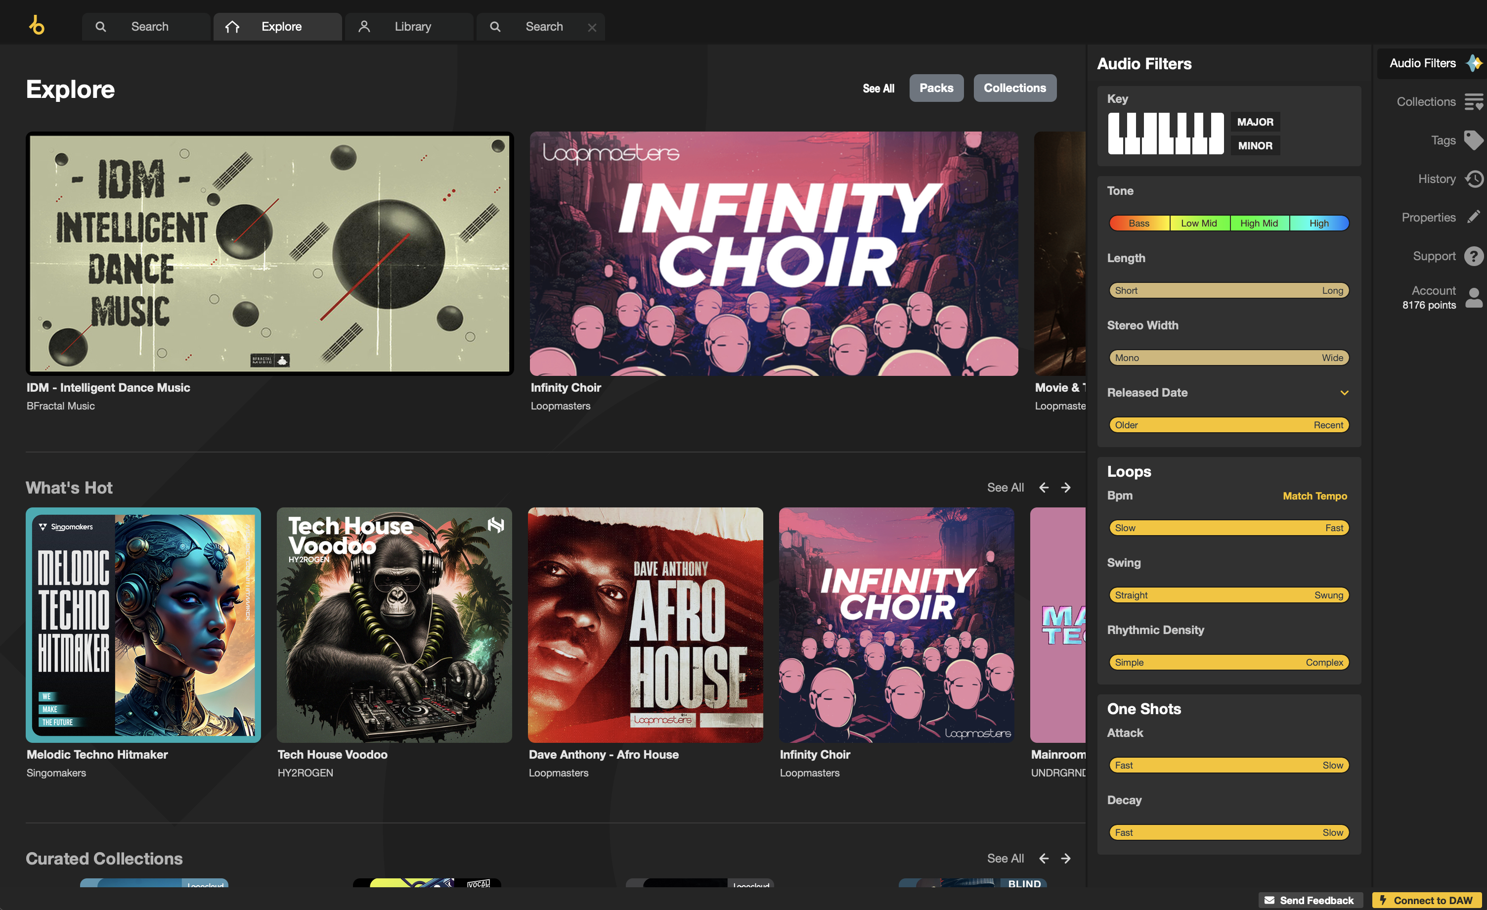The height and width of the screenshot is (910, 1487).
Task: Switch to the Explore tab
Action: tap(278, 27)
